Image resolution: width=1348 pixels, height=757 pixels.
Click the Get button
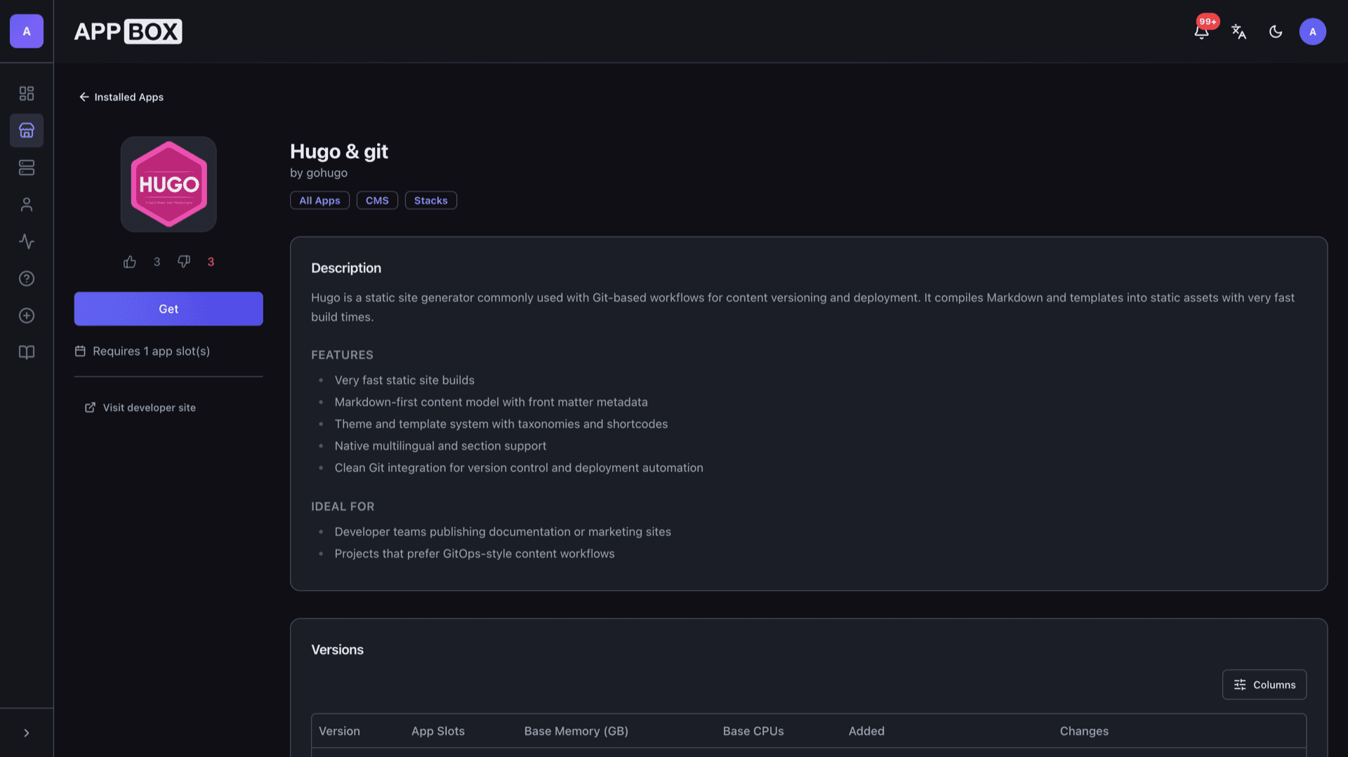(168, 309)
